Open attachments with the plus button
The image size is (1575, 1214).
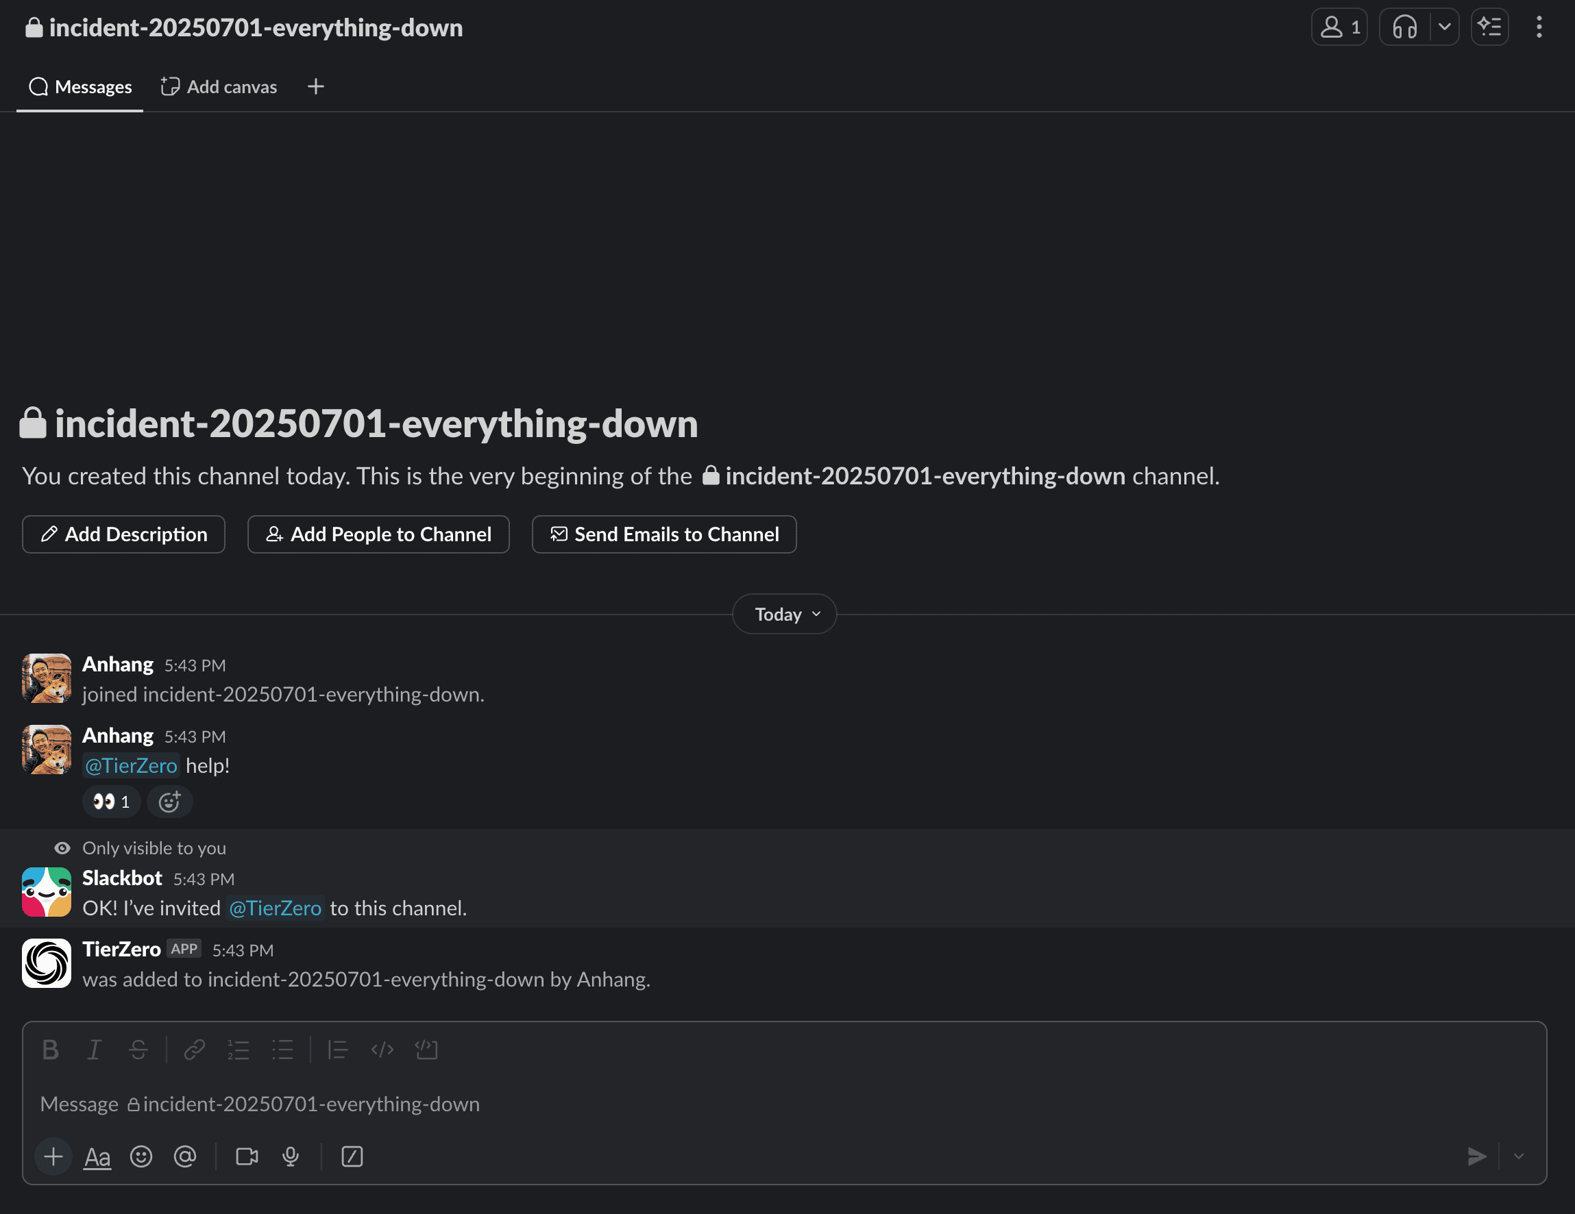[x=53, y=1156]
